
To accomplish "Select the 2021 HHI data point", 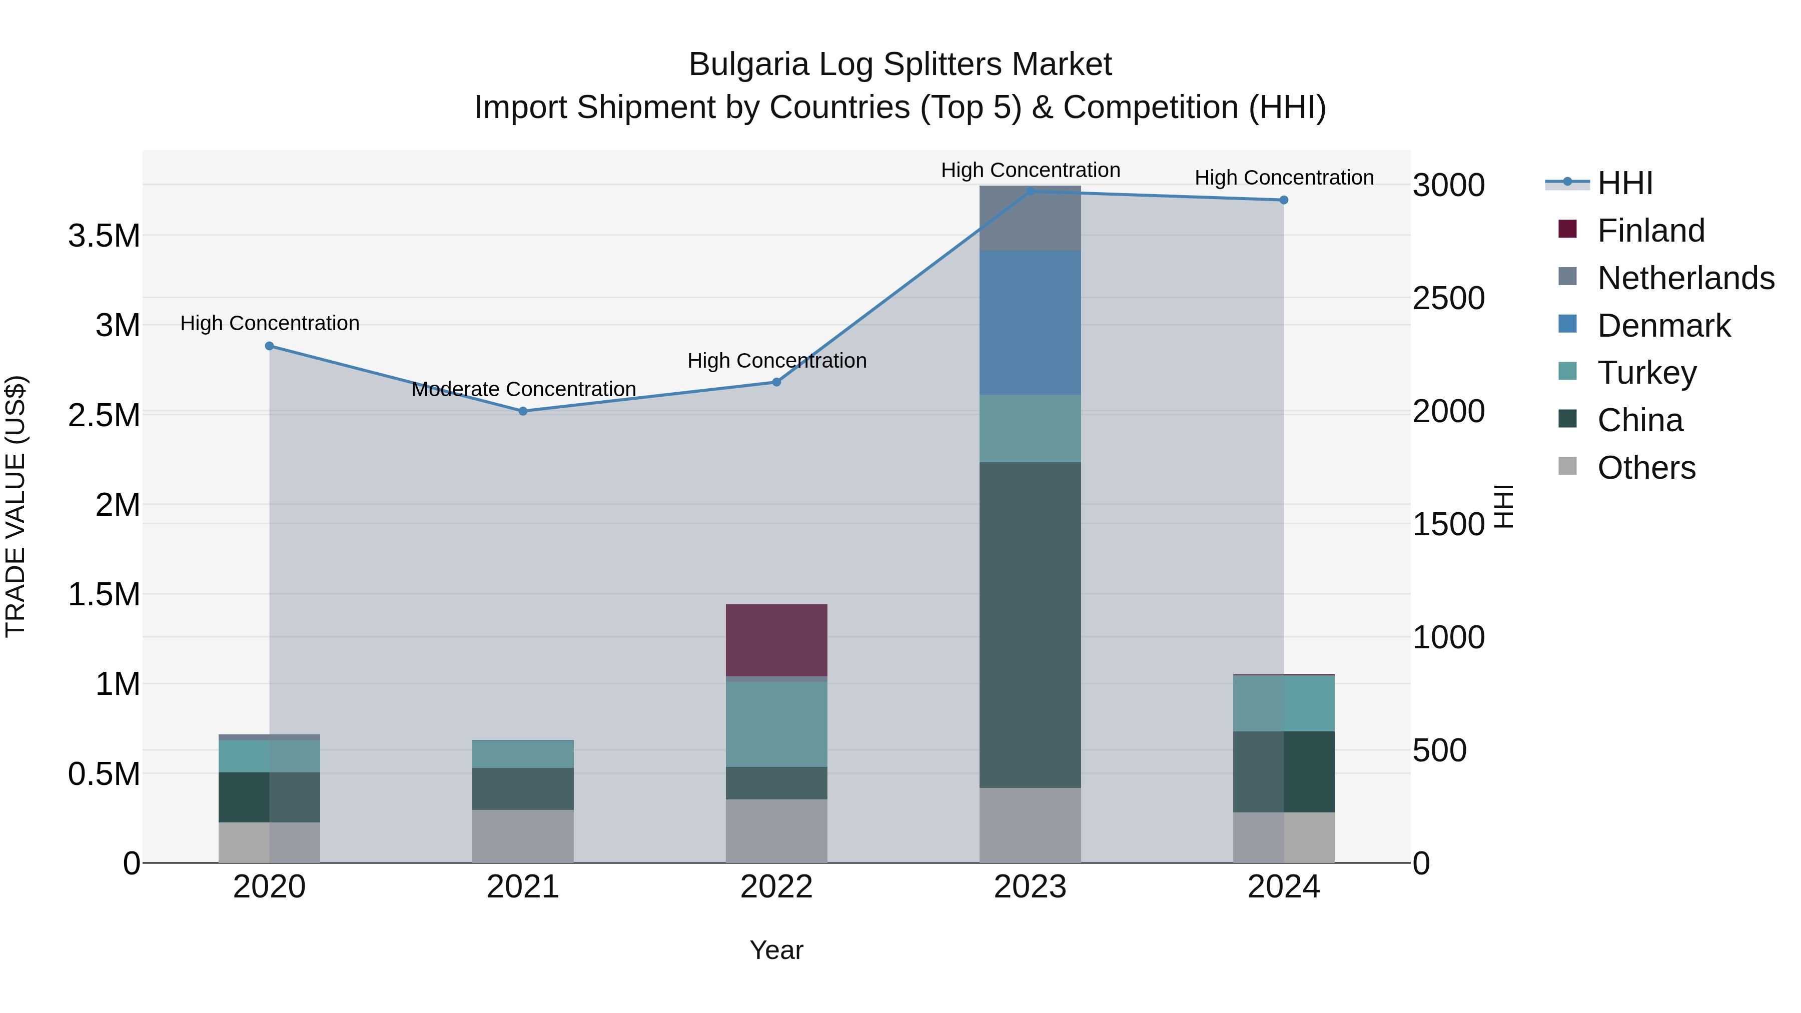I will point(523,411).
